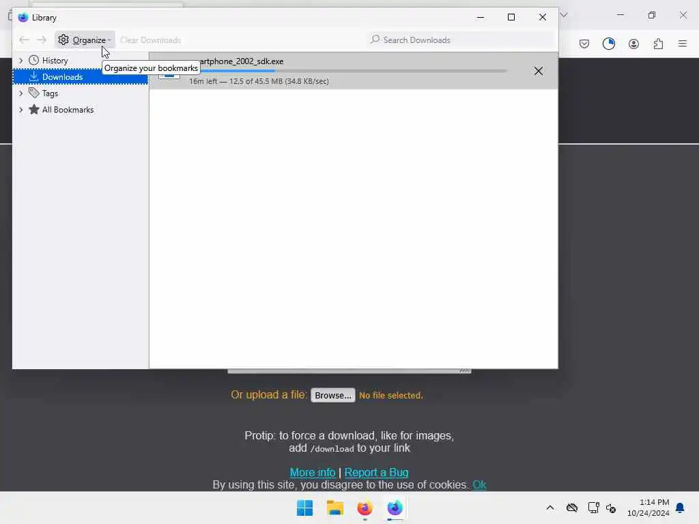Close the Library window

(x=543, y=17)
